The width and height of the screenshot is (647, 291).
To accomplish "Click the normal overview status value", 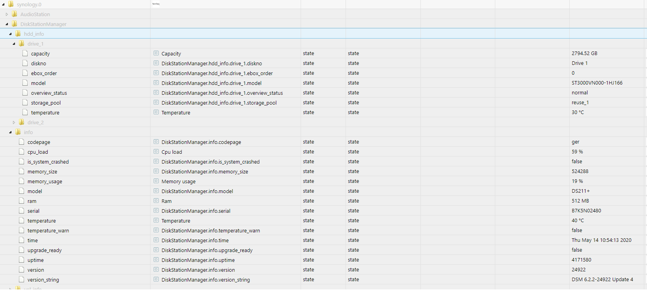I will tap(580, 92).
